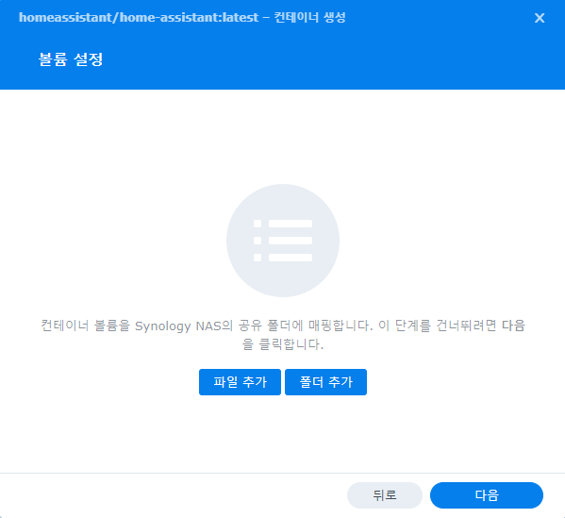
Task: Click the 파일 추가 button
Action: pyautogui.click(x=240, y=382)
